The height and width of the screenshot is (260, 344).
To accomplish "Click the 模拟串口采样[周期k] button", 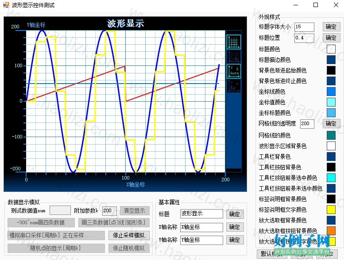I will point(56,236).
